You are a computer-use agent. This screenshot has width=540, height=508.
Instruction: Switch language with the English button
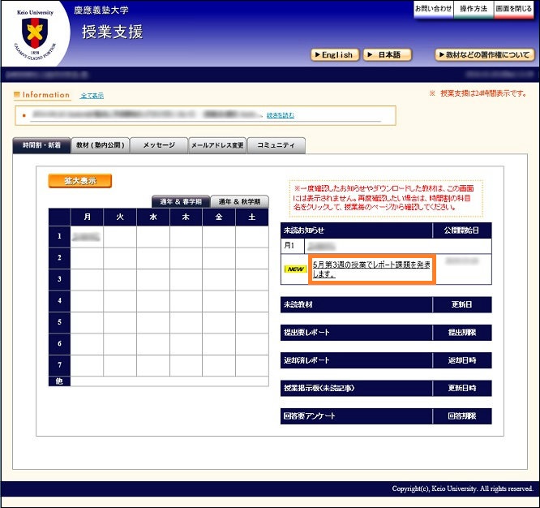[x=333, y=55]
